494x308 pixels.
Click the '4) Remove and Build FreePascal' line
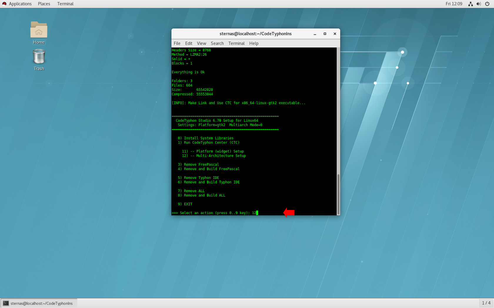point(208,169)
